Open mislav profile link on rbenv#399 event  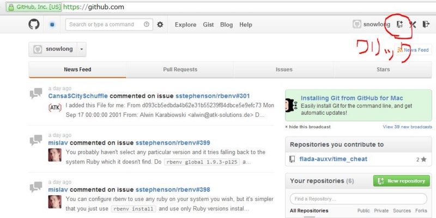58,143
